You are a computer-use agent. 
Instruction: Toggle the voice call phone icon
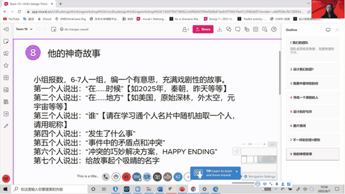click(x=106, y=177)
